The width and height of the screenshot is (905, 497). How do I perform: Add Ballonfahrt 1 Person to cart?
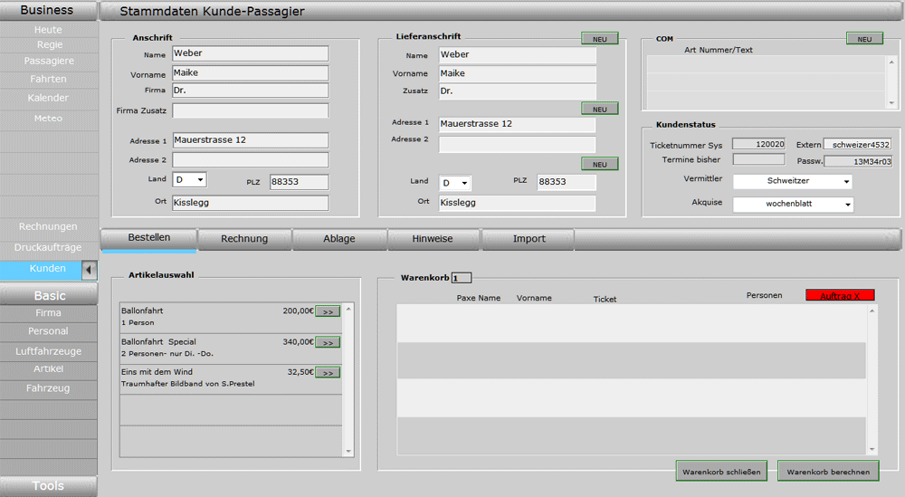coord(327,311)
